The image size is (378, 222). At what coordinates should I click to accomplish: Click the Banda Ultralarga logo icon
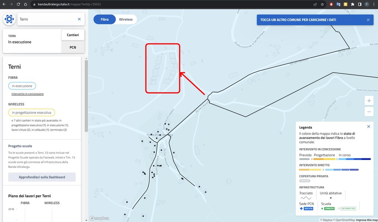10,19
